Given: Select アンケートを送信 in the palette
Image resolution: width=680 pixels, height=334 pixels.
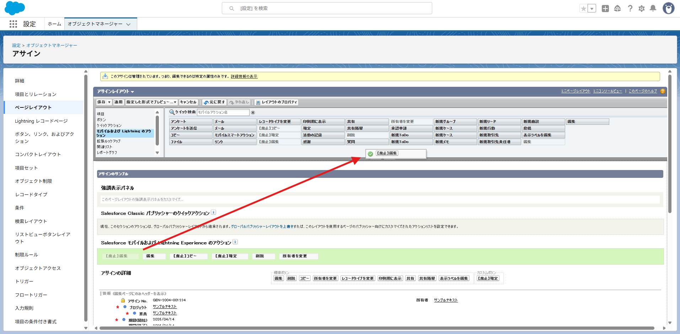Looking at the screenshot, I should [x=191, y=128].
